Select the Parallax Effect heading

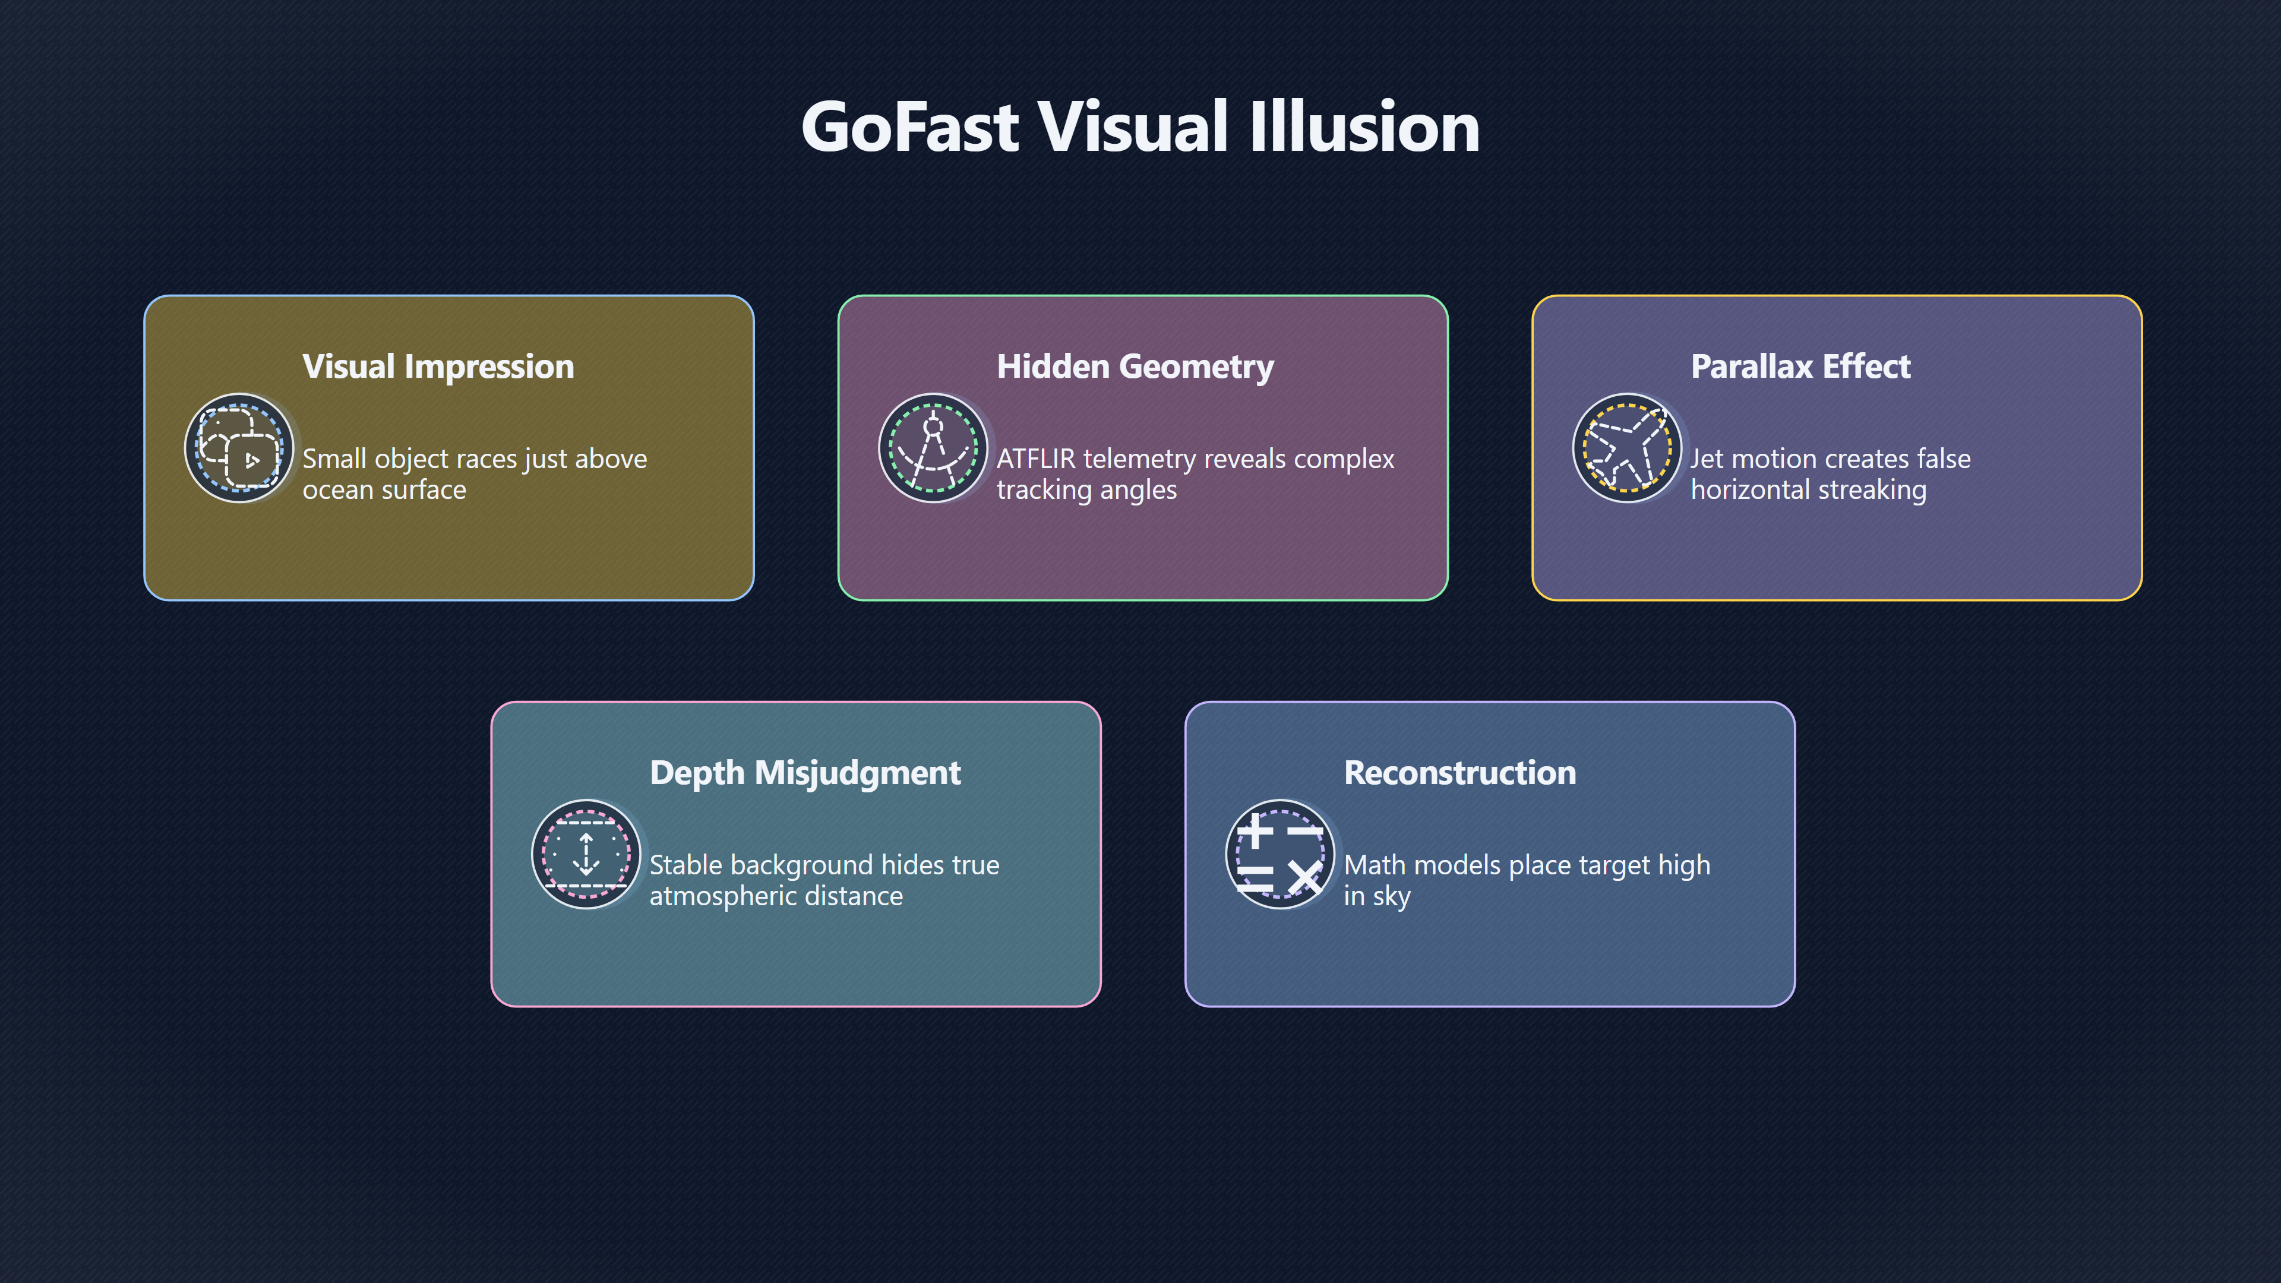coord(1801,366)
